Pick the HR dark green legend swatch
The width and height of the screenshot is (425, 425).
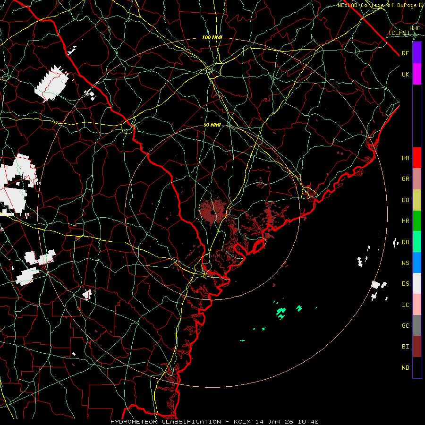pyautogui.click(x=417, y=221)
